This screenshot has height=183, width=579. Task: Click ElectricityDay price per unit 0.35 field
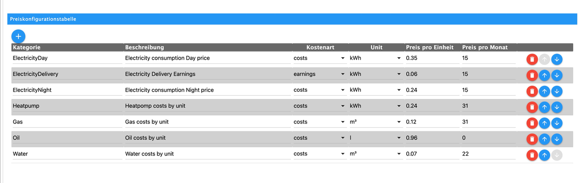tap(432, 59)
